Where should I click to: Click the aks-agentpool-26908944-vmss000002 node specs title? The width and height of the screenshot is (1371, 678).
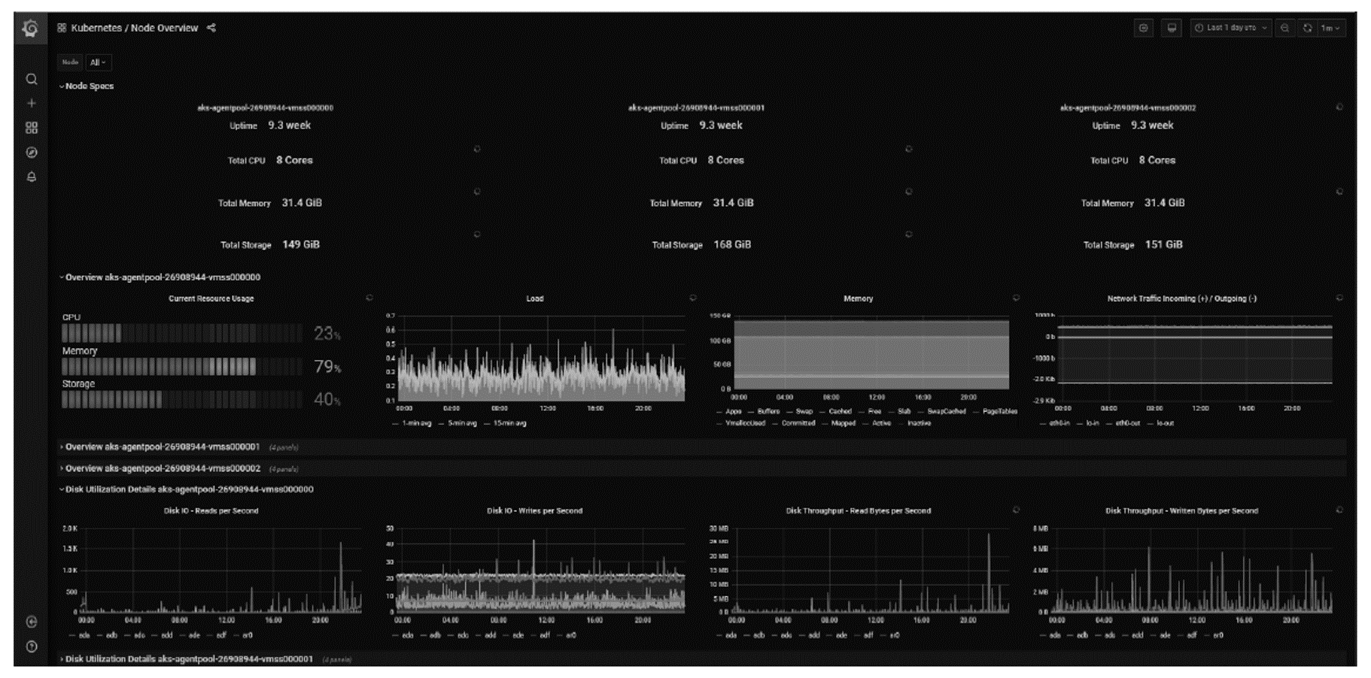[1127, 107]
